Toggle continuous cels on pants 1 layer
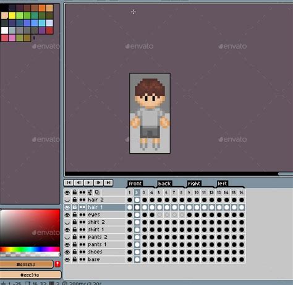This screenshot has width=293, height=285. (82, 244)
